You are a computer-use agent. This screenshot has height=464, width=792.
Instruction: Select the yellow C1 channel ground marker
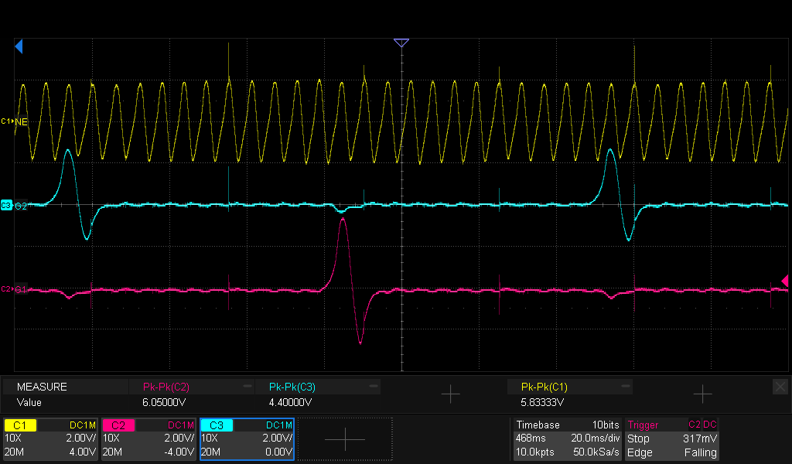point(7,121)
